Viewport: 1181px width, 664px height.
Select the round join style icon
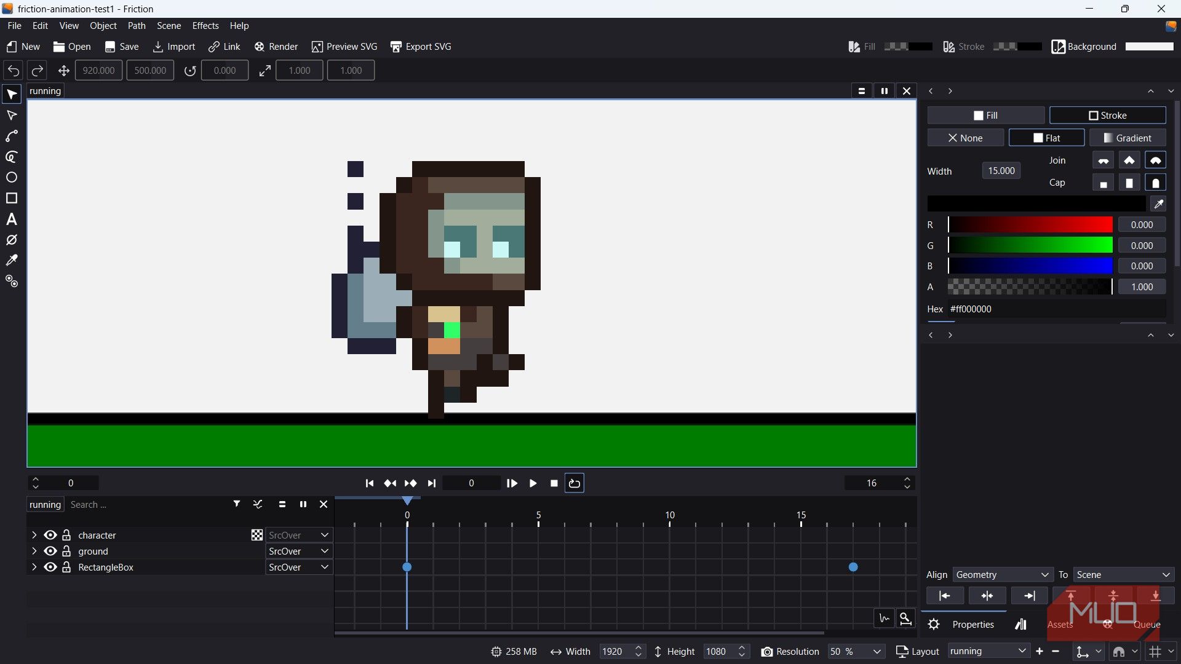(1156, 161)
